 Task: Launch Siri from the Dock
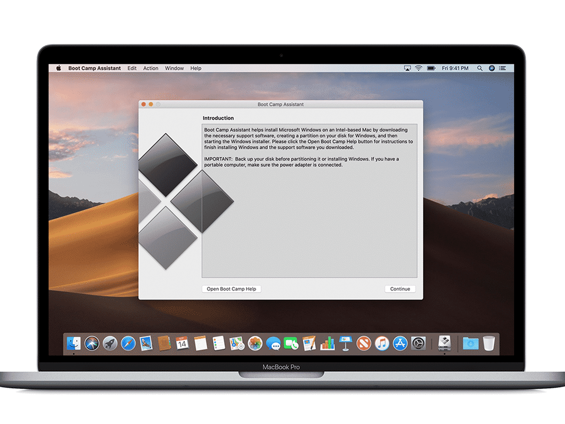tap(92, 343)
